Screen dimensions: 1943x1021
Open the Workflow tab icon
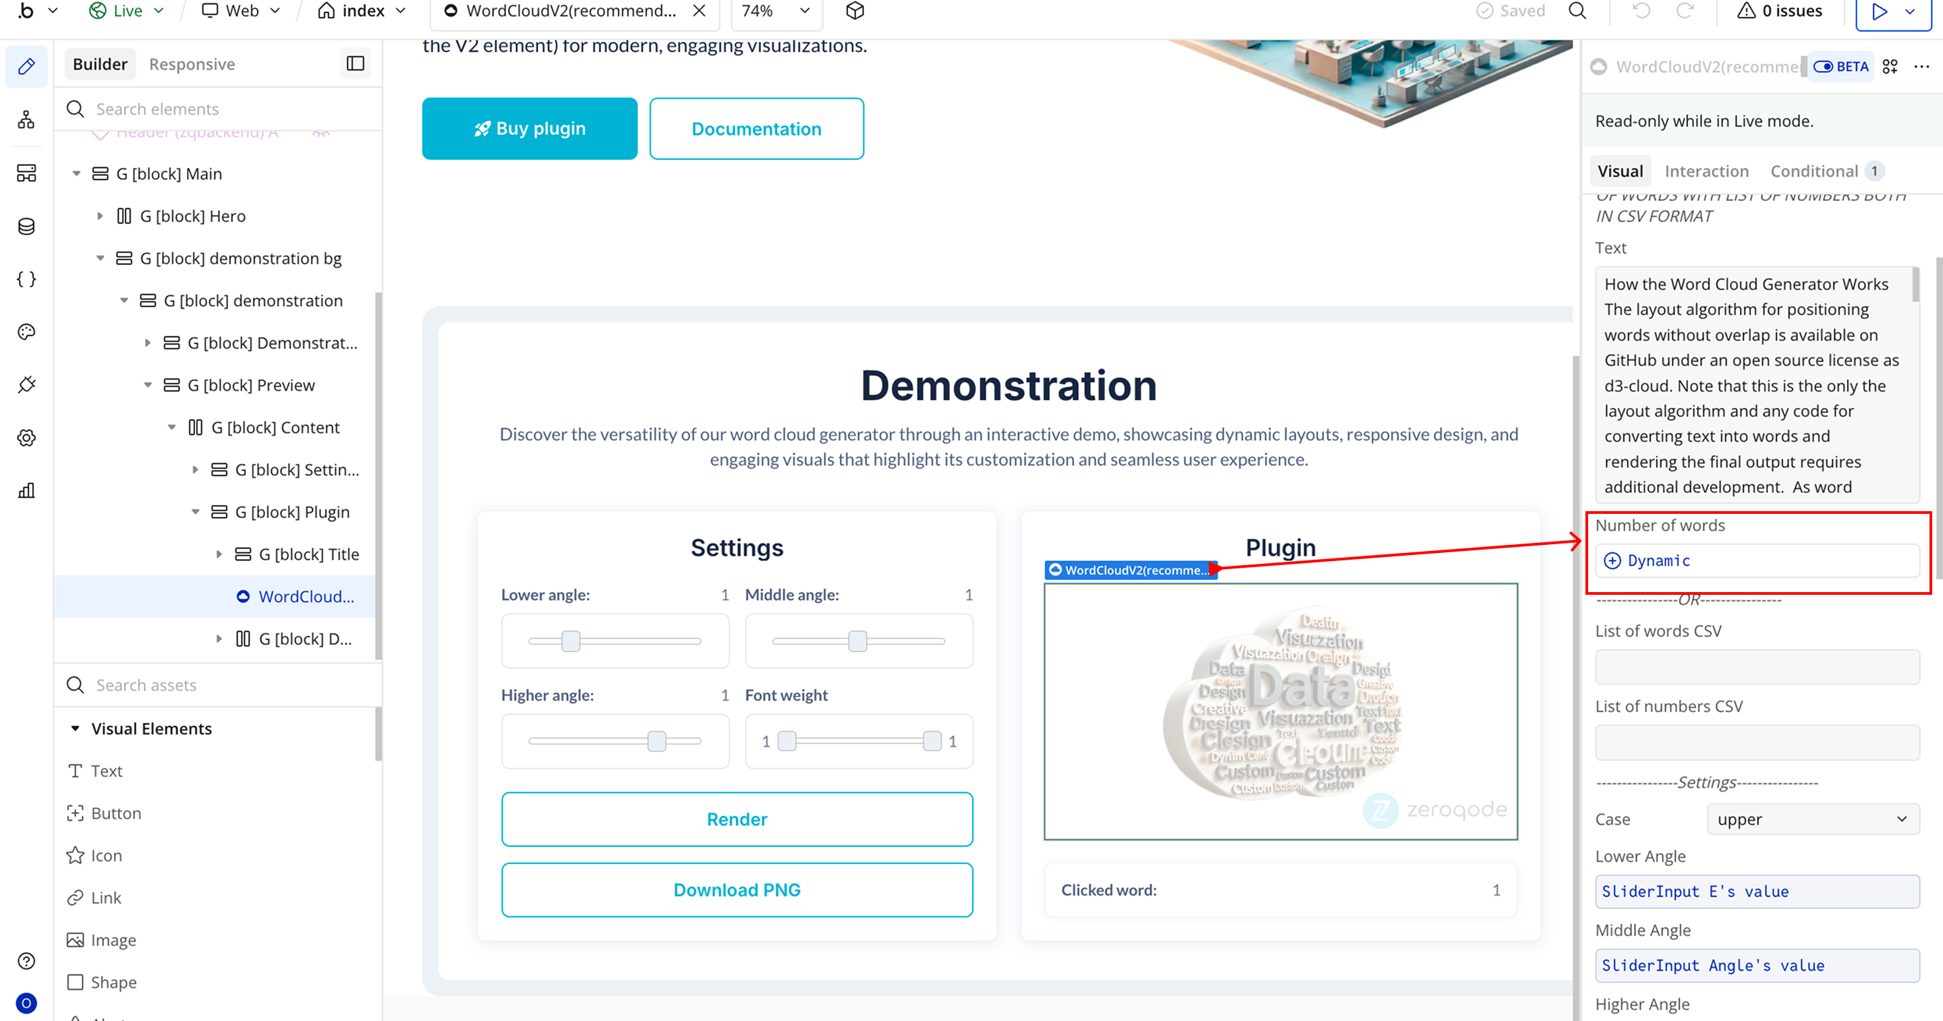point(26,120)
